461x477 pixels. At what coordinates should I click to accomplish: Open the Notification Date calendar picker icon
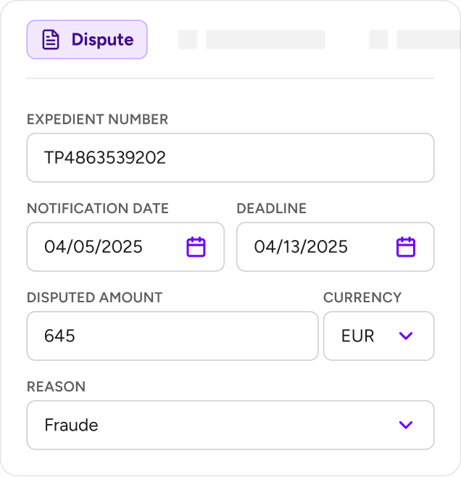click(196, 246)
